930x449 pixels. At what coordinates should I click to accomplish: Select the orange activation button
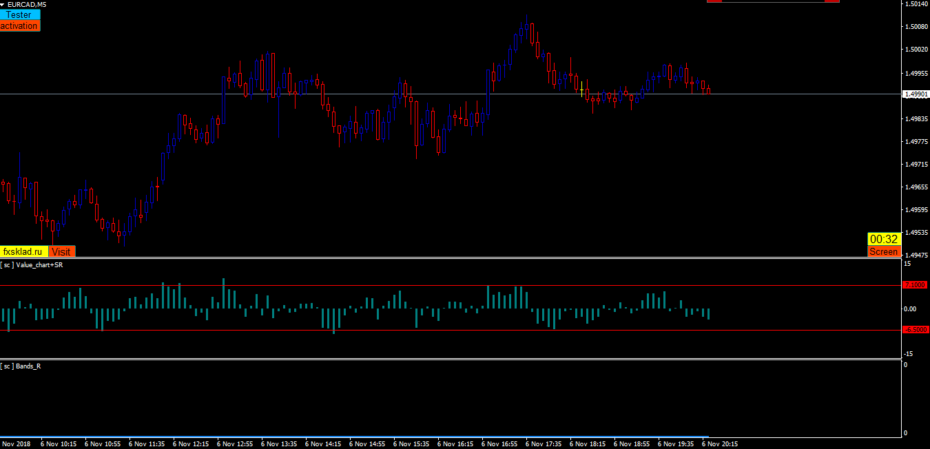(x=19, y=25)
